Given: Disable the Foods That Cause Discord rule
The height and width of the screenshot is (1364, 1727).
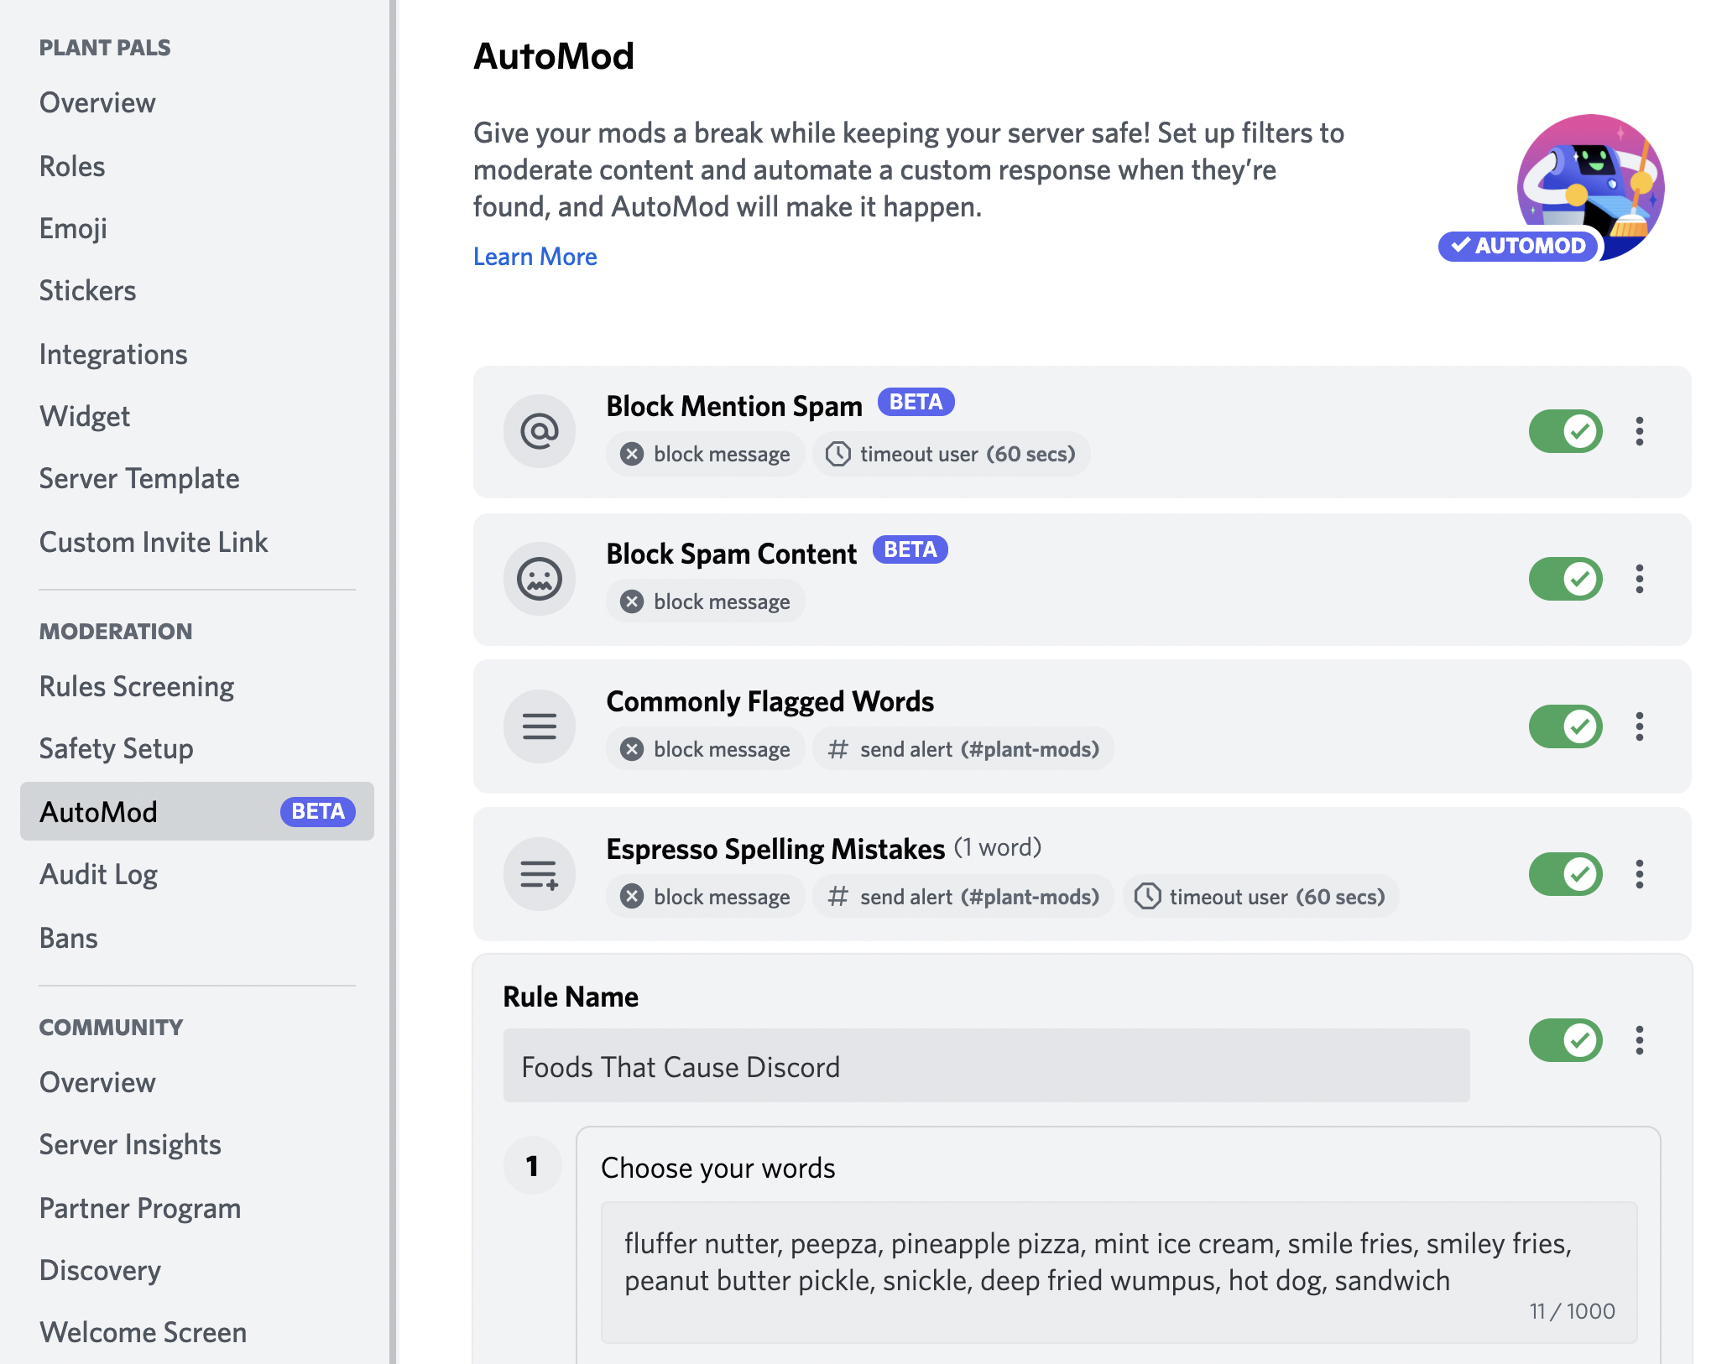Looking at the screenshot, I should click(1564, 1040).
